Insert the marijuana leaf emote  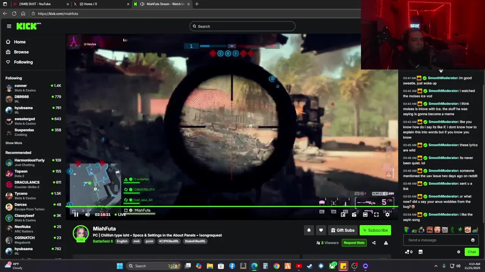click(460, 229)
